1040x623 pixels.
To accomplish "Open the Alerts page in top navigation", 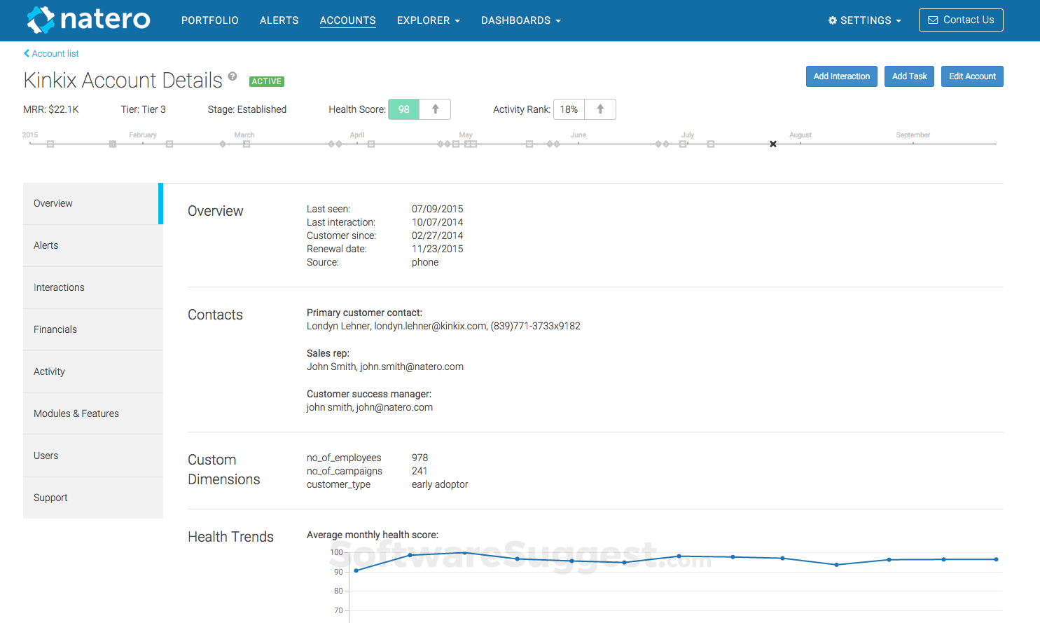I will point(279,20).
